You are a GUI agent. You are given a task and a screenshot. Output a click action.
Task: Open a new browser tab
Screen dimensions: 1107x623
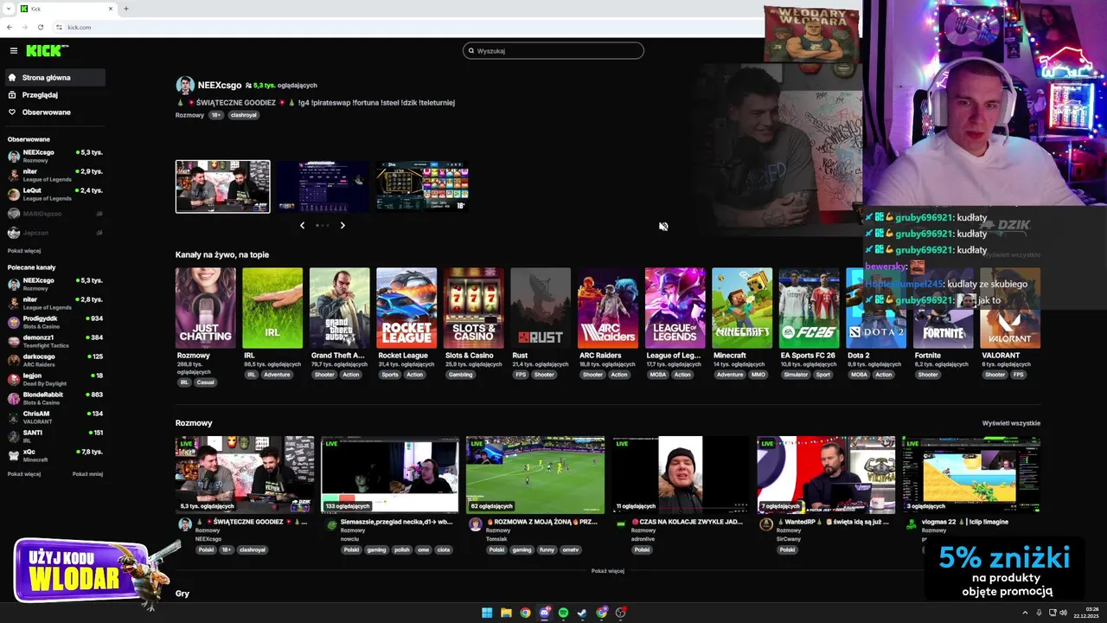(126, 9)
